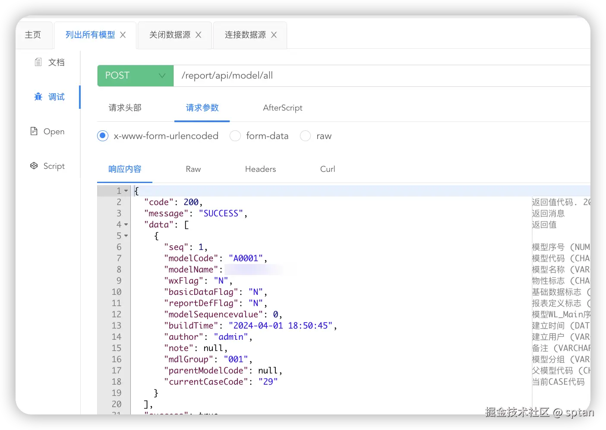Close the 列出所有模型 tab
606x430 pixels.
(123, 35)
